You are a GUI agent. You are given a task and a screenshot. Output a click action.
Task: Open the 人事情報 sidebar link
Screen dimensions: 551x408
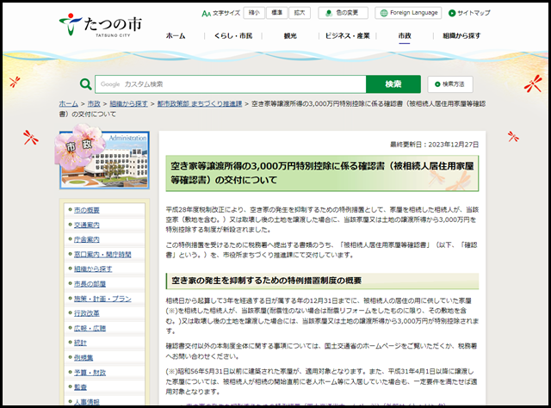[x=86, y=402]
